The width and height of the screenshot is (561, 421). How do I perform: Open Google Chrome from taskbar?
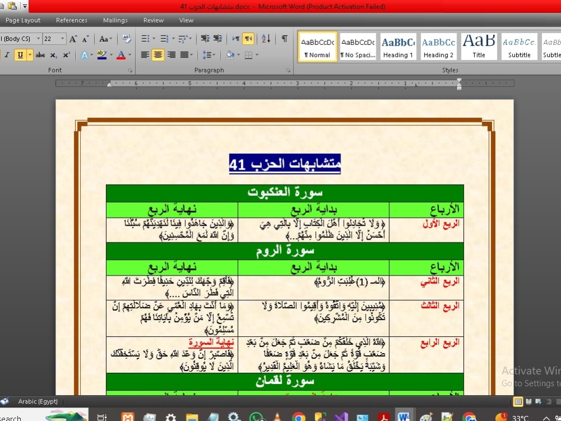pos(298,417)
